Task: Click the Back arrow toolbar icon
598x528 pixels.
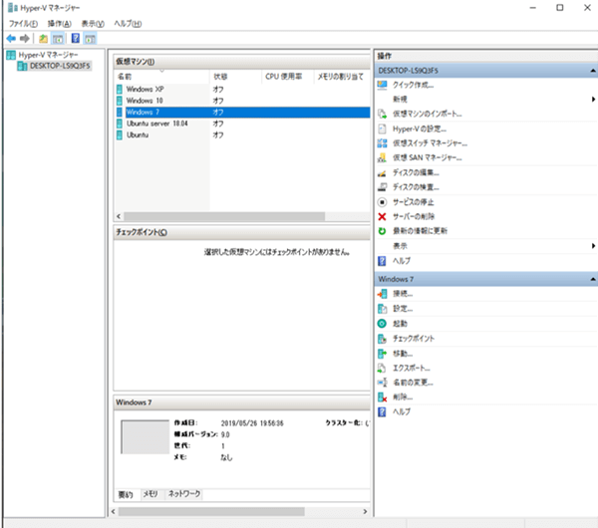Action: [x=11, y=39]
